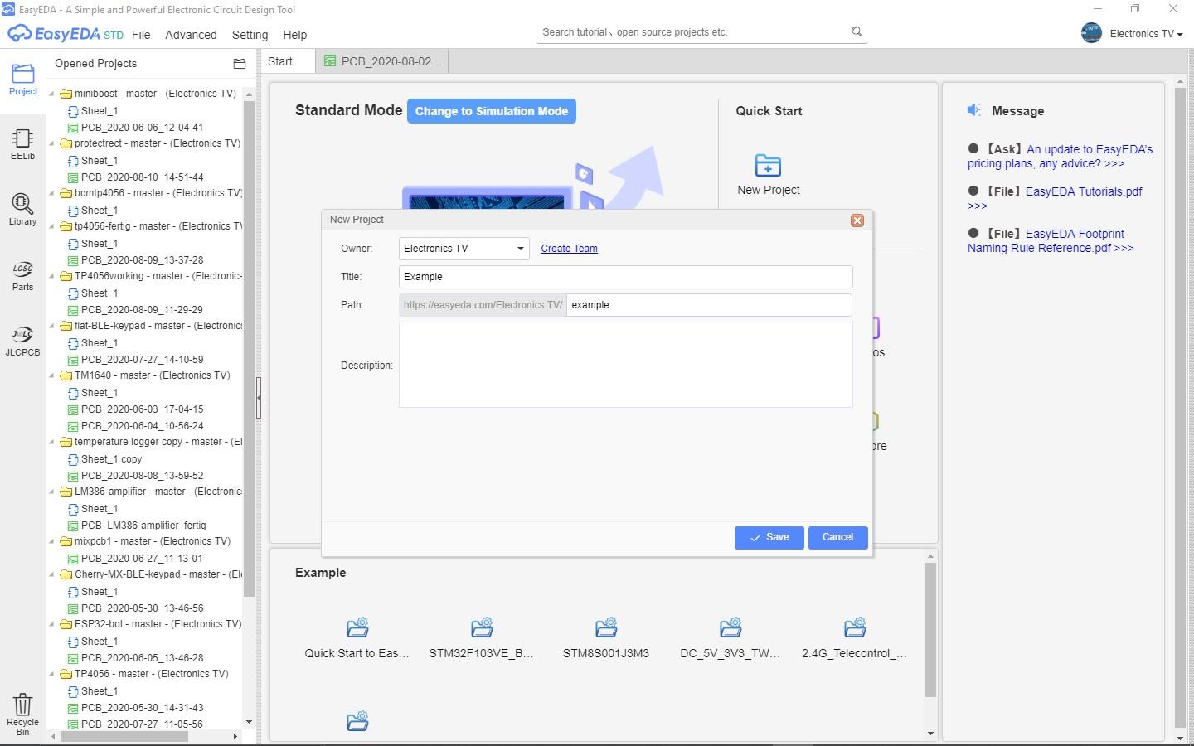The width and height of the screenshot is (1194, 746).
Task: Open the EasyEDA pricing plans message link
Action: point(1061,157)
